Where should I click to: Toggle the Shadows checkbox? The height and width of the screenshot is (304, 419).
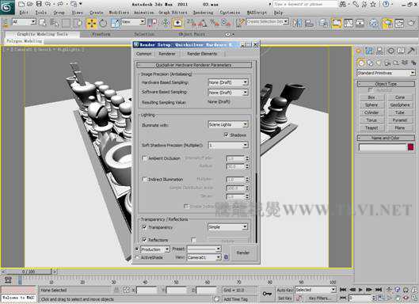[226, 135]
